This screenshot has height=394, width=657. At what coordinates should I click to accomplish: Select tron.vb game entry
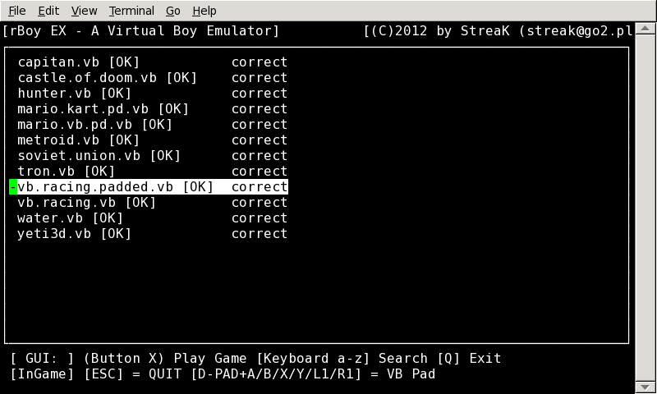pos(153,172)
